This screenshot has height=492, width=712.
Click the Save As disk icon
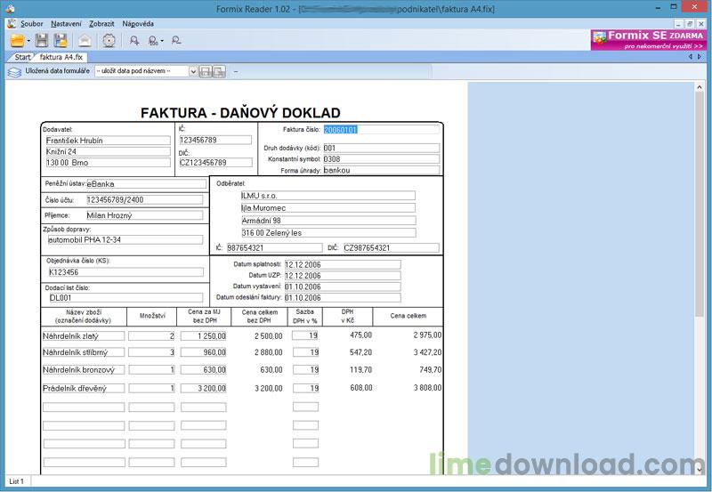pyautogui.click(x=61, y=41)
